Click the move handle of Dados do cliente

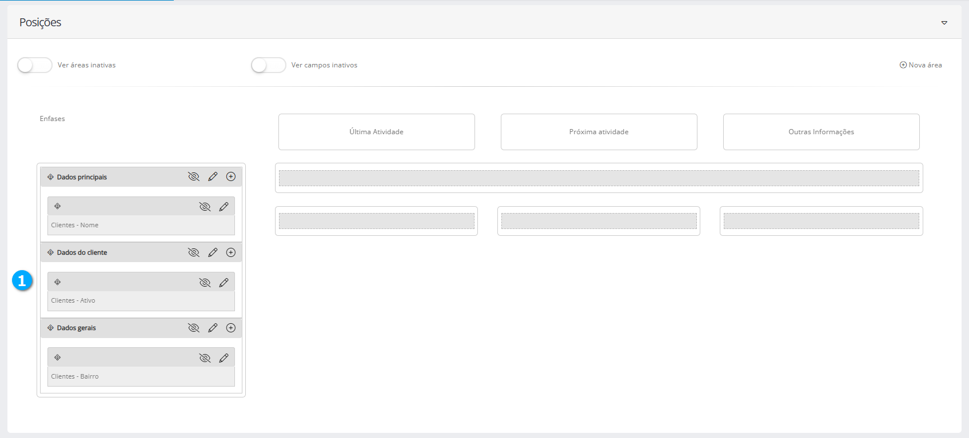(x=50, y=252)
